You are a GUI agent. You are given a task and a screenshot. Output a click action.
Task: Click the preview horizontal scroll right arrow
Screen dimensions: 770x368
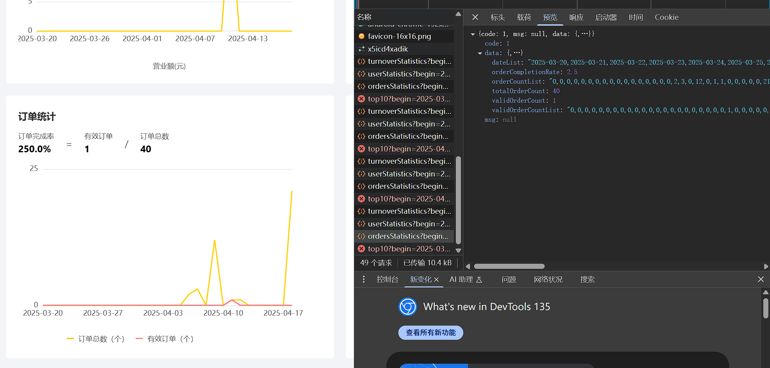click(x=766, y=266)
